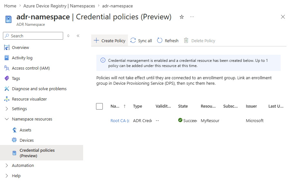290x183 pixels.
Task: Sort by Issuer column header
Action: tap(251, 106)
